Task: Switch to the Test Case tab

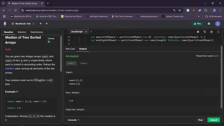Action: click(70, 49)
